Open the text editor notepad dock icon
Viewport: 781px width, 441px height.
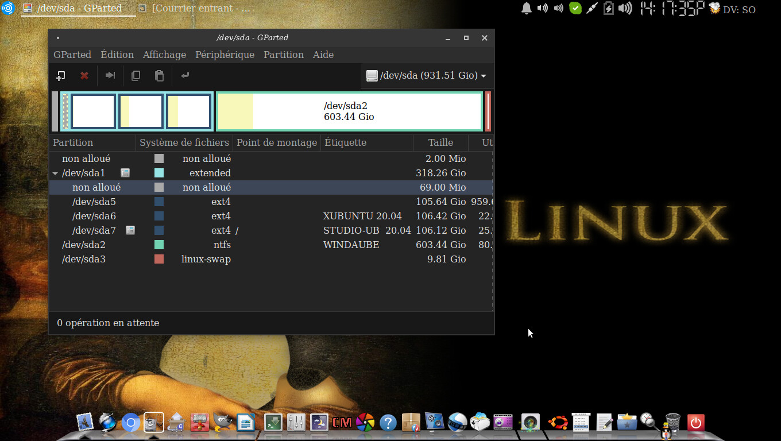[x=604, y=423]
